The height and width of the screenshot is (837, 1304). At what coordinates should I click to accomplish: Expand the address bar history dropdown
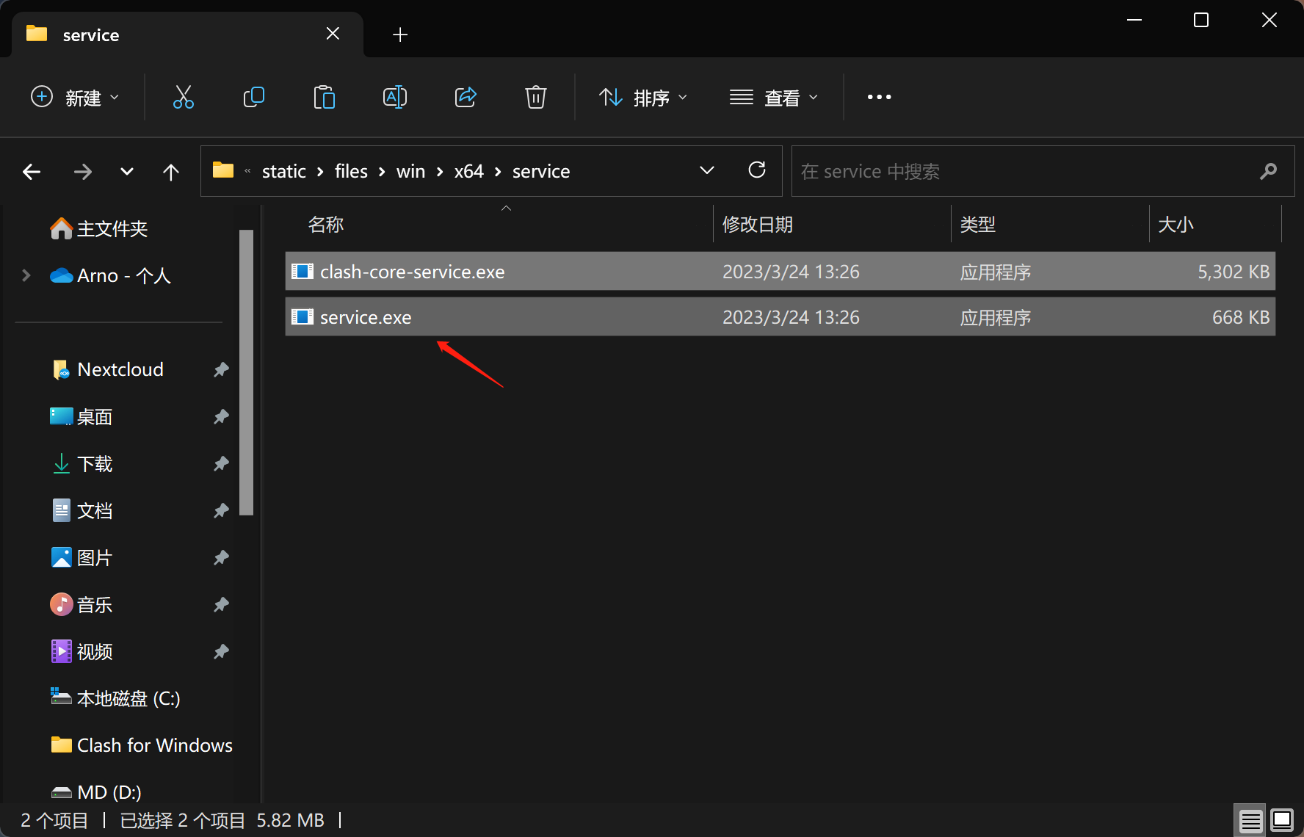point(707,170)
